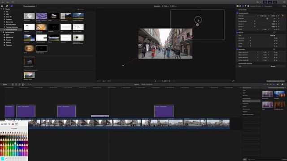
Task: Open the Recorte Tipo dropdown
Action: point(273,35)
